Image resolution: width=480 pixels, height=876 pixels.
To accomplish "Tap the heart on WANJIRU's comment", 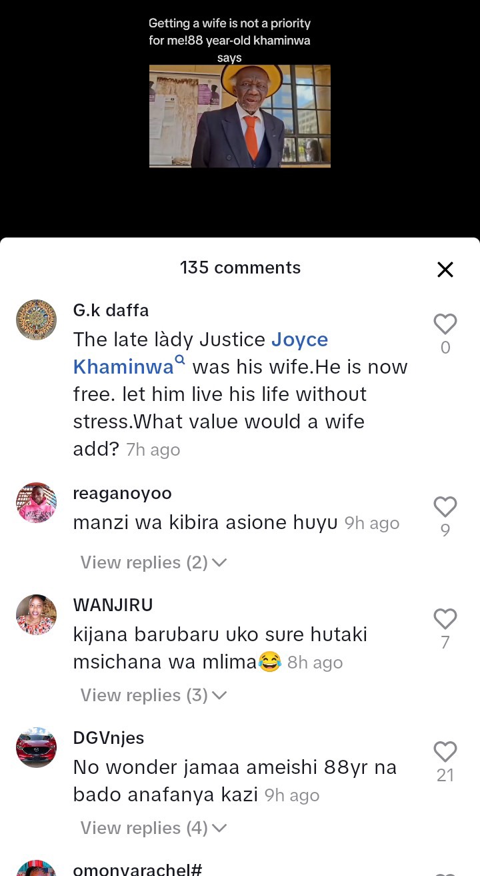I will tap(445, 618).
